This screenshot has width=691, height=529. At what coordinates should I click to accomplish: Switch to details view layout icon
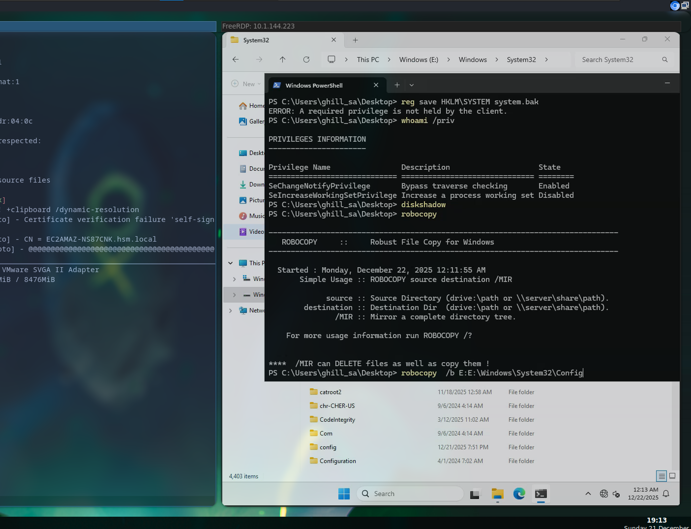click(661, 476)
